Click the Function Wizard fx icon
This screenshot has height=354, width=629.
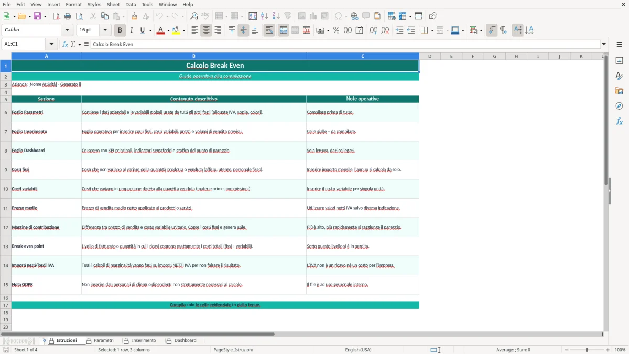pos(65,44)
